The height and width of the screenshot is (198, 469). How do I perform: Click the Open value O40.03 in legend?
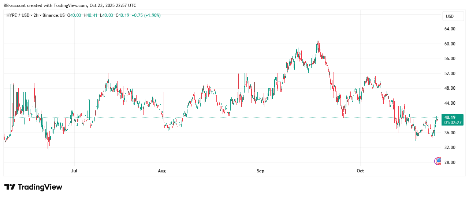tap(74, 15)
